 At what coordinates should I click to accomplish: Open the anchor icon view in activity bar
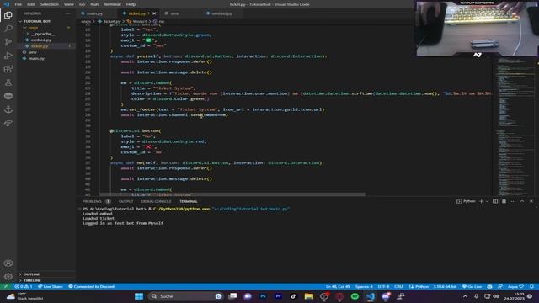8,109
